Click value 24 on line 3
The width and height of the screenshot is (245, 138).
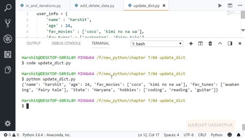[x=68, y=26]
